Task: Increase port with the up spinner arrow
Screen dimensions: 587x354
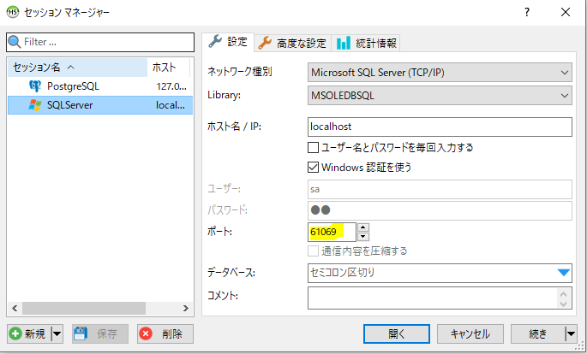Action: (x=363, y=227)
